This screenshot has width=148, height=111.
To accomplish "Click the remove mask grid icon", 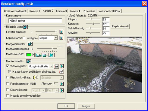I will 45,55.
